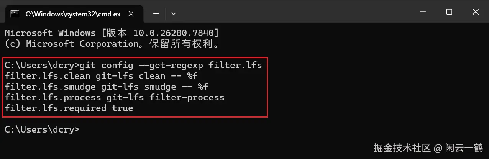The width and height of the screenshot is (489, 159).
Task: Expand the new tab profile dropdown
Action: tap(174, 14)
